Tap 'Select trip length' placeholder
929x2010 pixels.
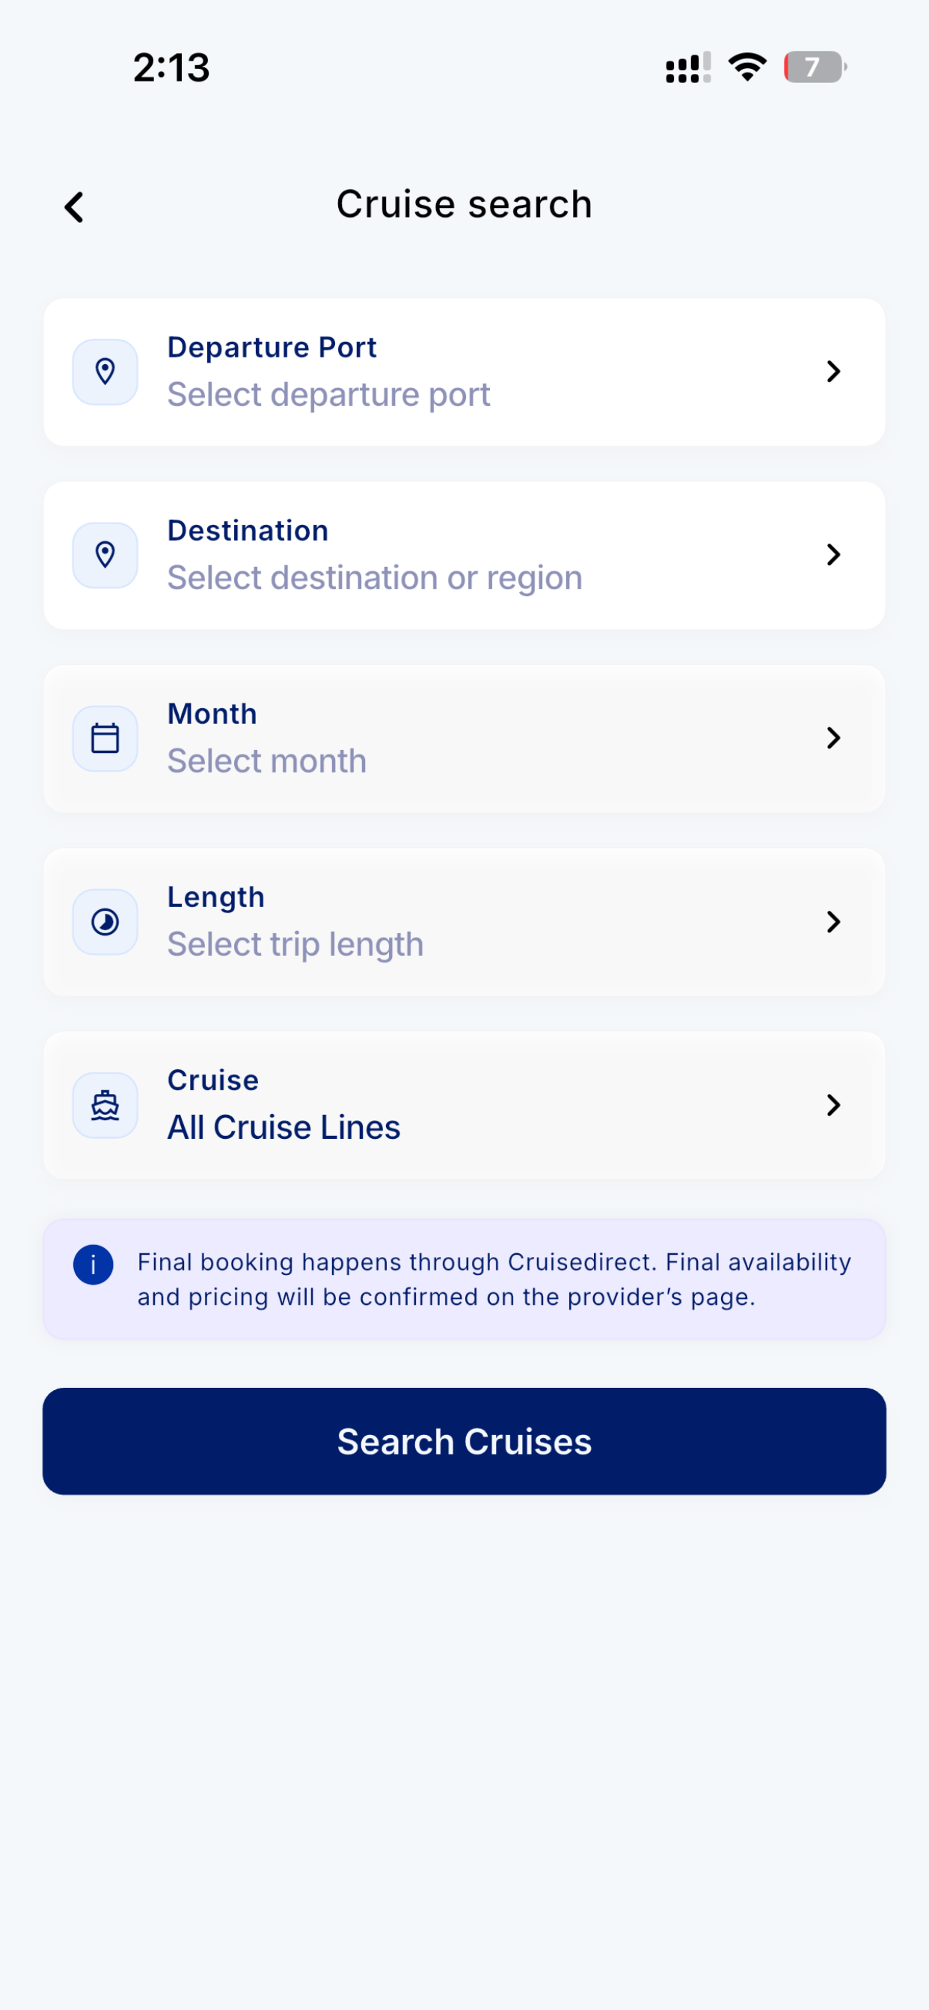295,945
